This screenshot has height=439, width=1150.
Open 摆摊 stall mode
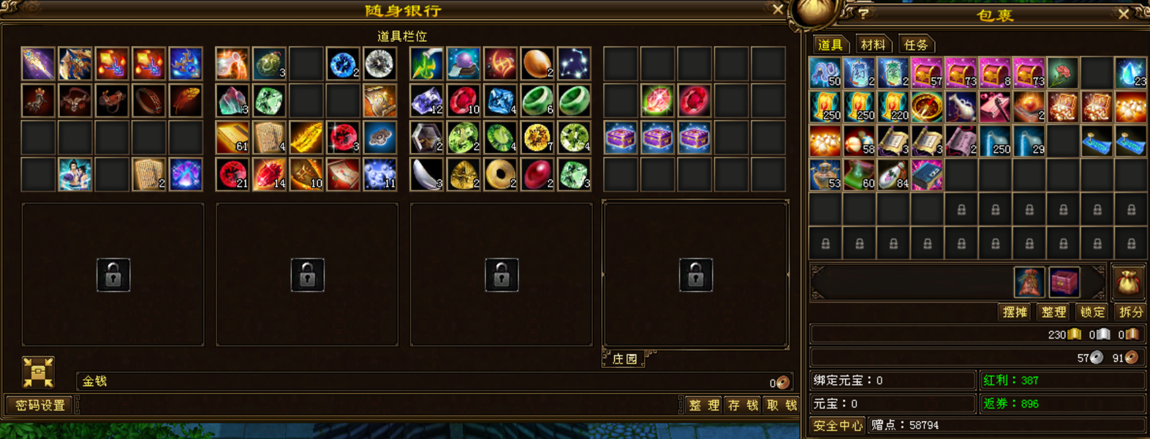pyautogui.click(x=1015, y=312)
